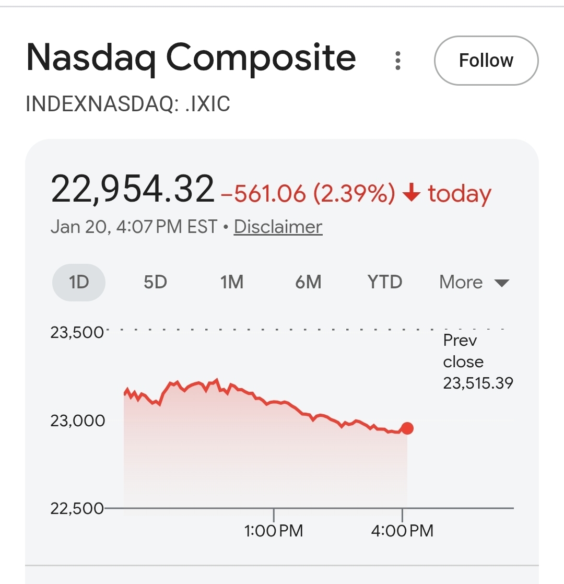Select the 6M time range
564x584 pixels.
pyautogui.click(x=308, y=282)
